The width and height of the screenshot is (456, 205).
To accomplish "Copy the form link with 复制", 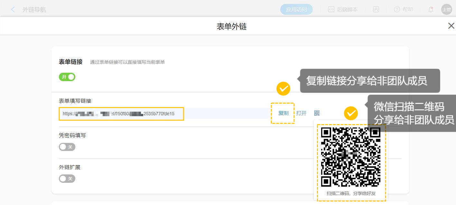I will click(284, 113).
